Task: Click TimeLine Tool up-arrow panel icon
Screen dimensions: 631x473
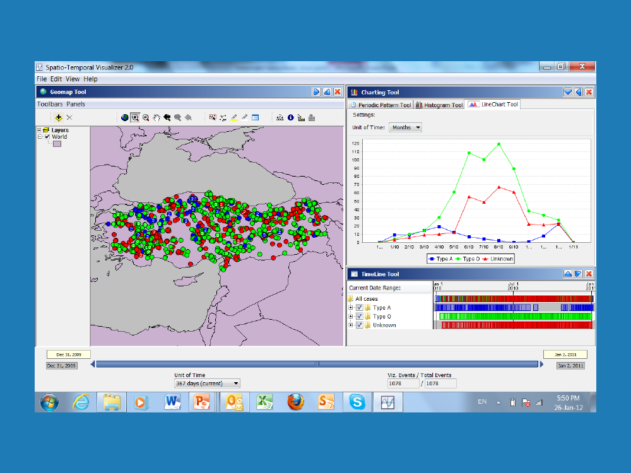Action: pyautogui.click(x=568, y=274)
